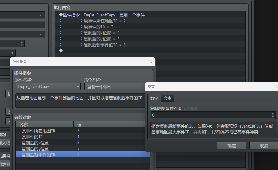Viewport: 278px width, 170px height.
Task: Select the 原事件所在地图ID parameter row
Action: click(83, 131)
